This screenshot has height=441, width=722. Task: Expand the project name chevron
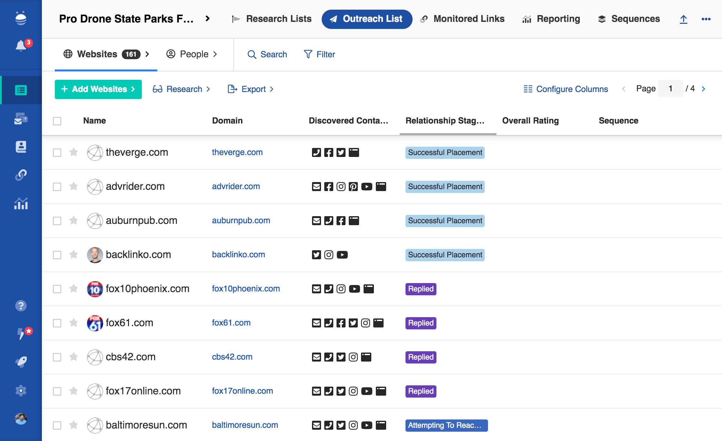pyautogui.click(x=208, y=19)
